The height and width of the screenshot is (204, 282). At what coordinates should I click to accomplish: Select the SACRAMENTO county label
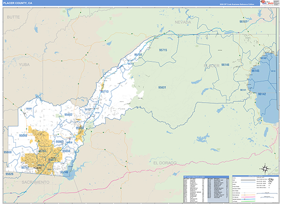pos(34,181)
